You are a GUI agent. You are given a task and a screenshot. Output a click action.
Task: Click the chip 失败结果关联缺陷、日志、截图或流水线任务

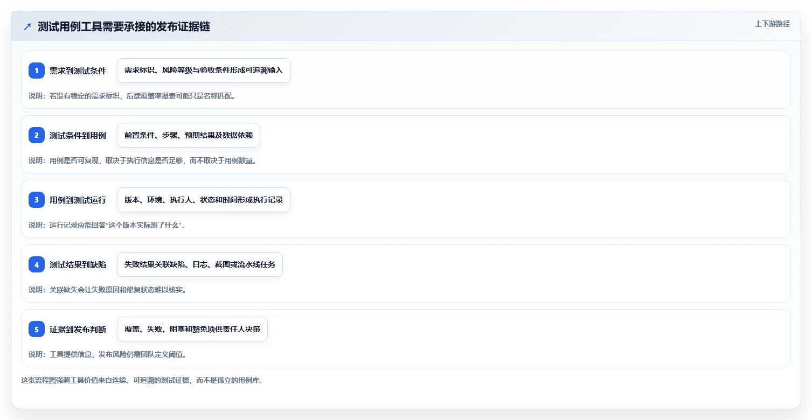click(x=200, y=264)
